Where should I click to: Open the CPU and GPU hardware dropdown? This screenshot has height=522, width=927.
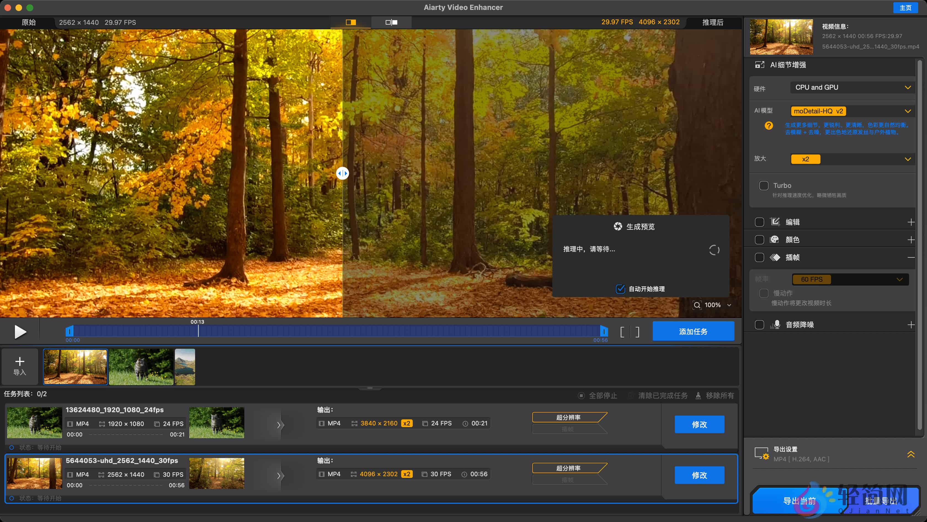[x=852, y=87]
